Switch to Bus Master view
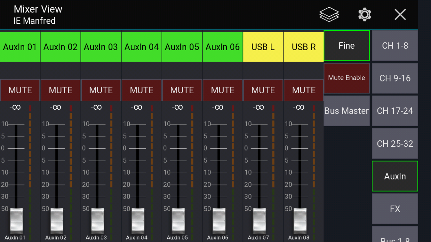The width and height of the screenshot is (431, 242). (x=346, y=111)
